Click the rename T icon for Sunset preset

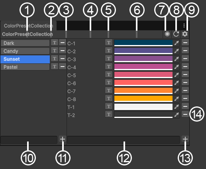pyautogui.click(x=55, y=59)
